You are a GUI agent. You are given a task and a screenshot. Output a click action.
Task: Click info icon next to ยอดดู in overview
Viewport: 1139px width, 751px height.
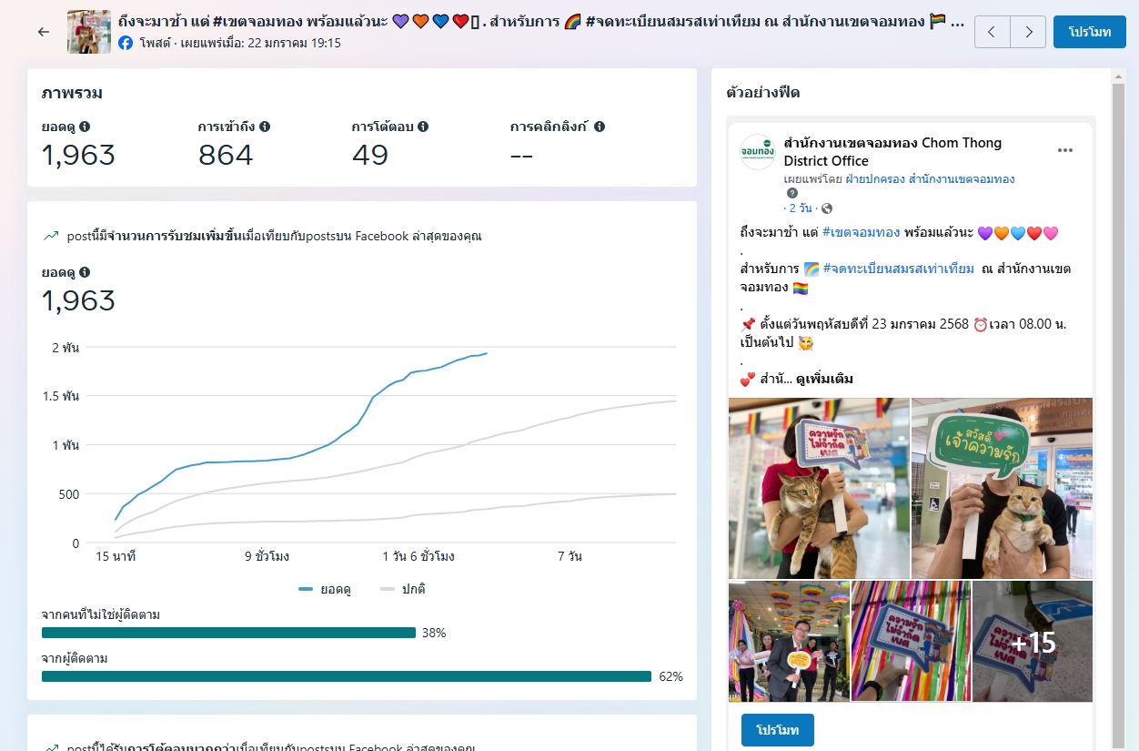(85, 127)
